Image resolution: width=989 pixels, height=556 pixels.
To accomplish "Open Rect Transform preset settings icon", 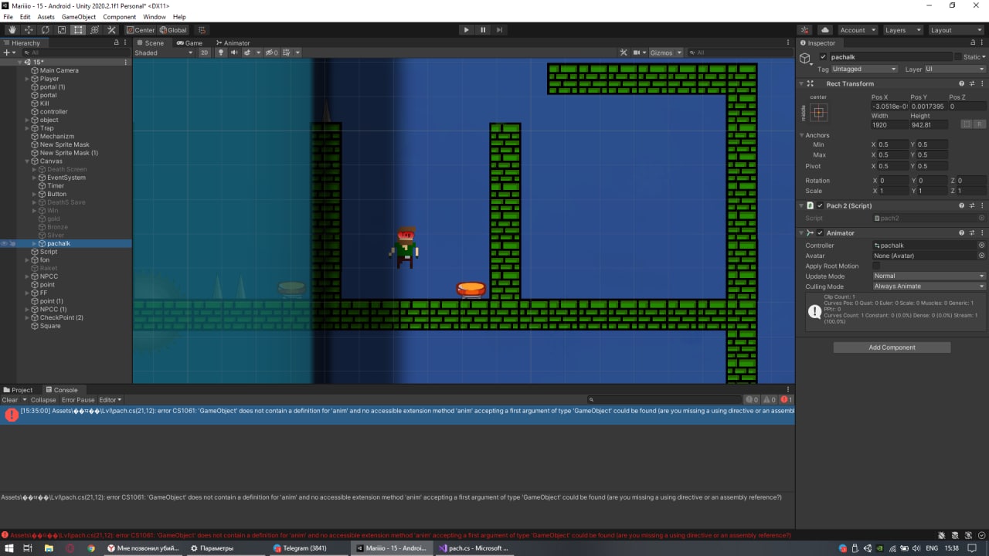I will pos(972,83).
